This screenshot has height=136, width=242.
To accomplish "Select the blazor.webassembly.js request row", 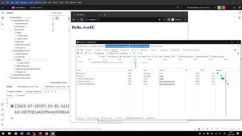I will [158, 79].
